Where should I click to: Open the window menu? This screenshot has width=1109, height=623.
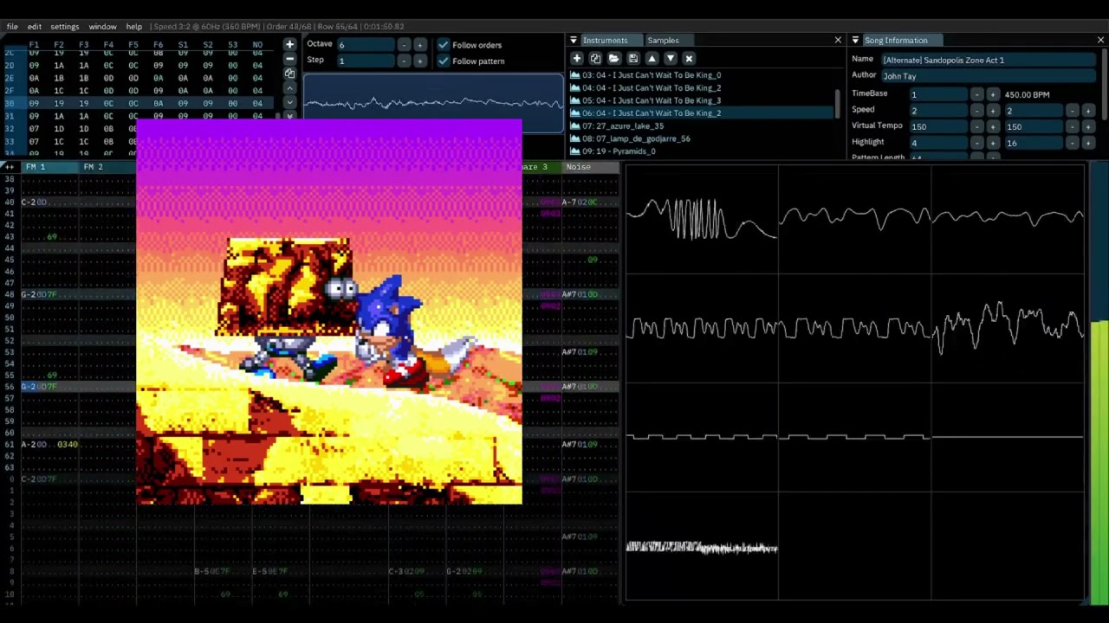tap(102, 27)
